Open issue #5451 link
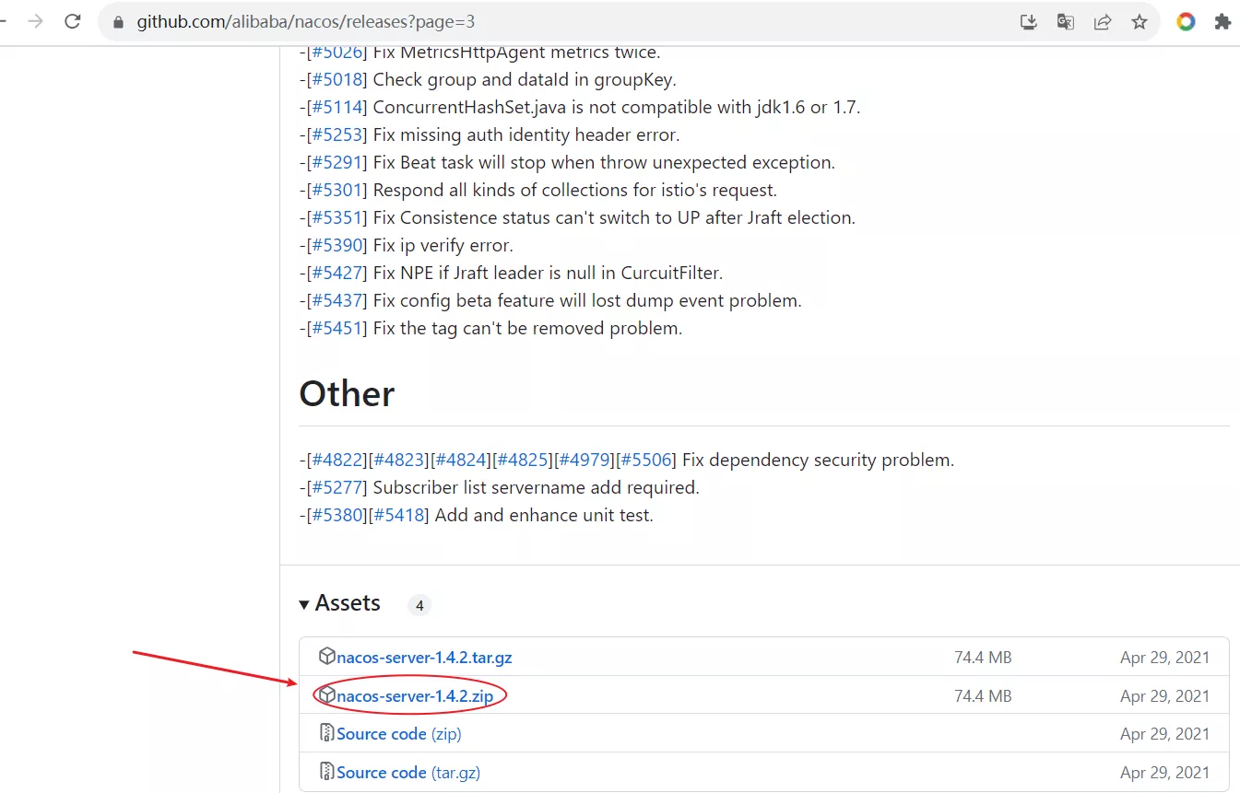1240x793 pixels. click(x=336, y=329)
